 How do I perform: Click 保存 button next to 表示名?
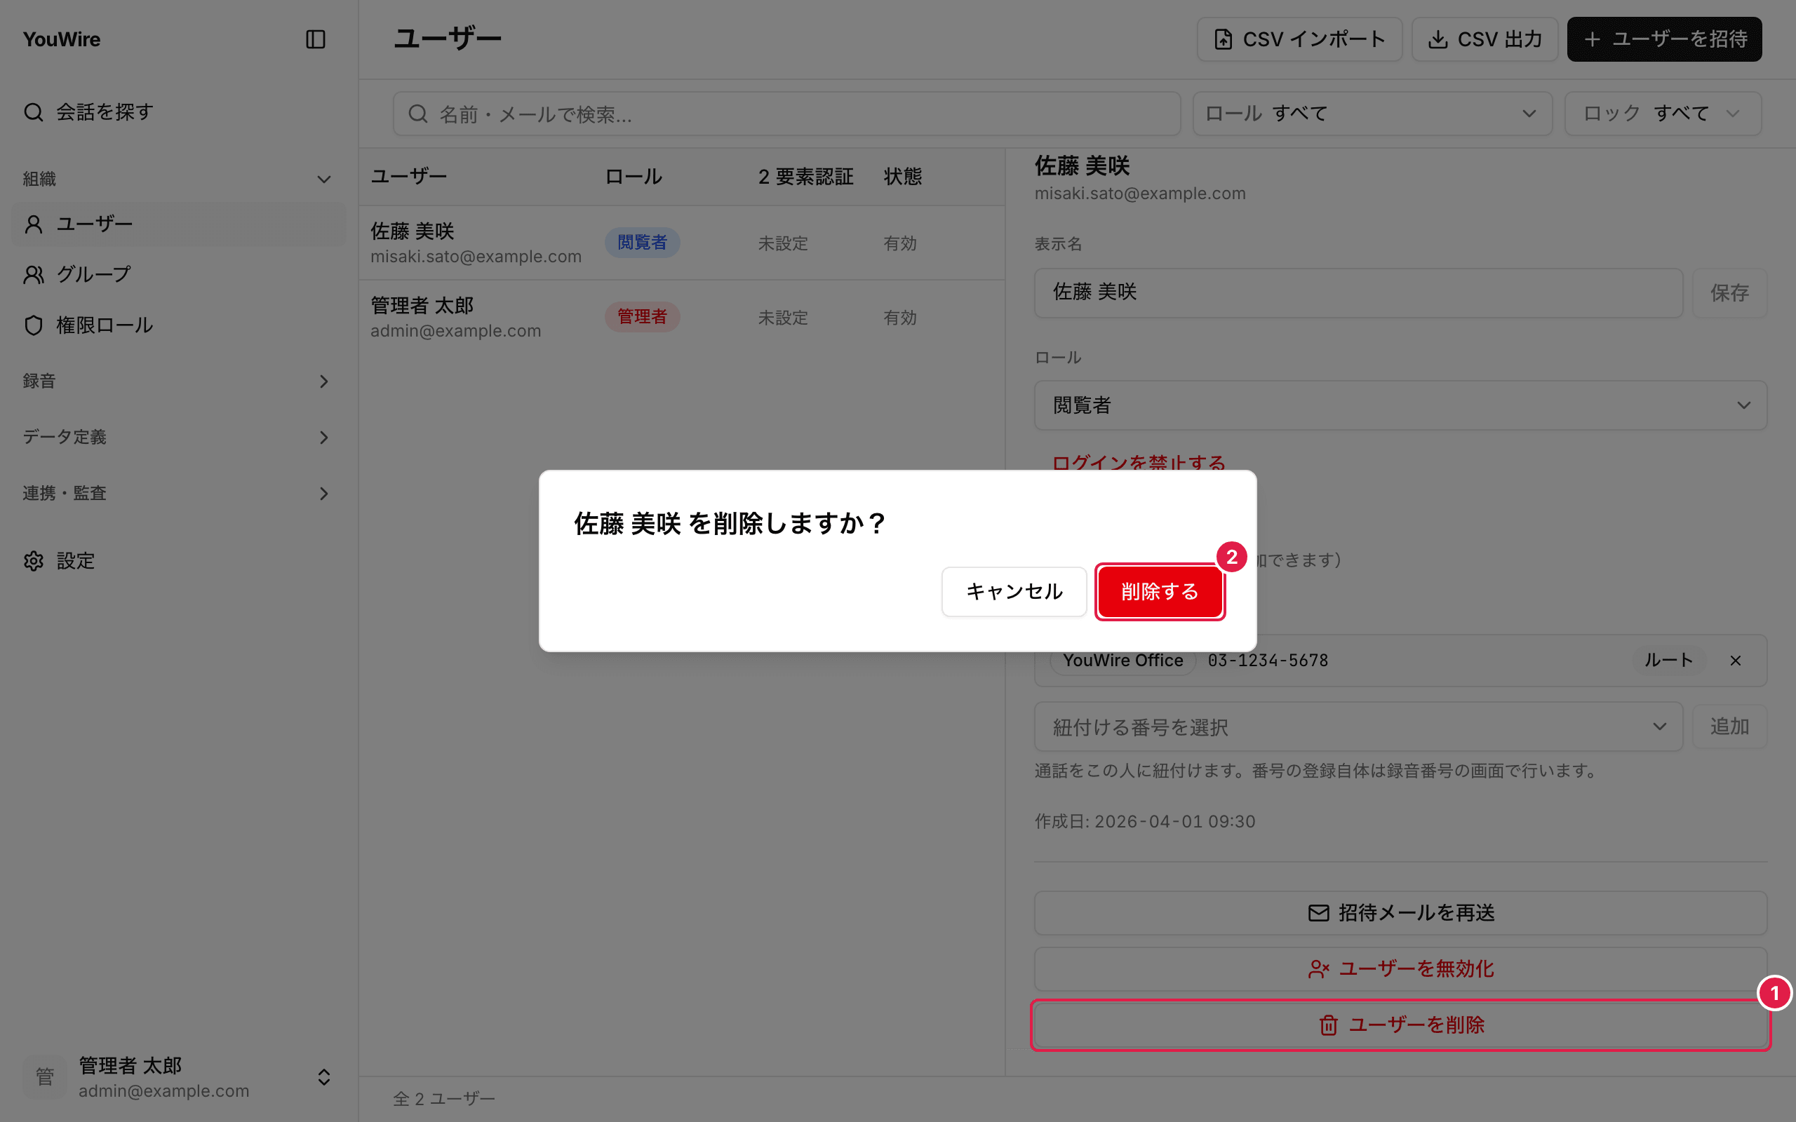[1729, 293]
